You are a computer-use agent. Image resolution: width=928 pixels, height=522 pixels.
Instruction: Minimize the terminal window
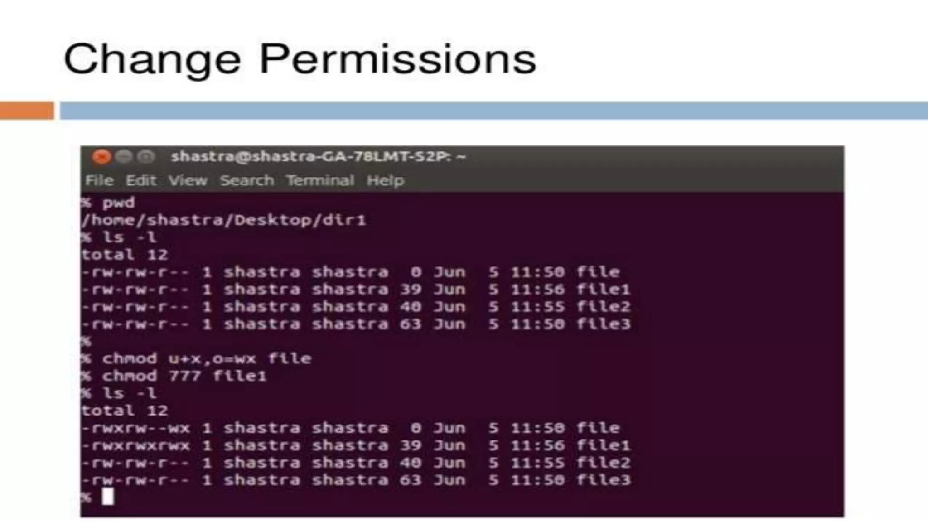pos(124,157)
